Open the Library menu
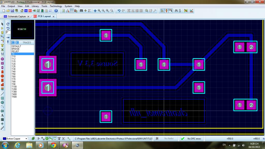 coord(35,6)
